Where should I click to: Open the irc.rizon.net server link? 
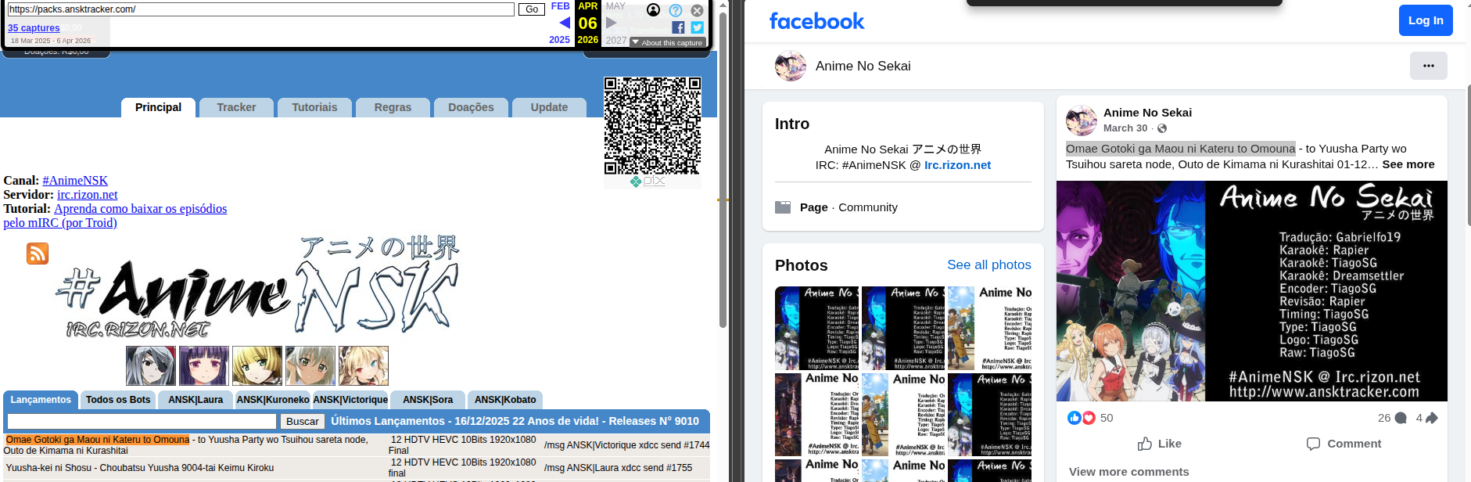(x=88, y=195)
